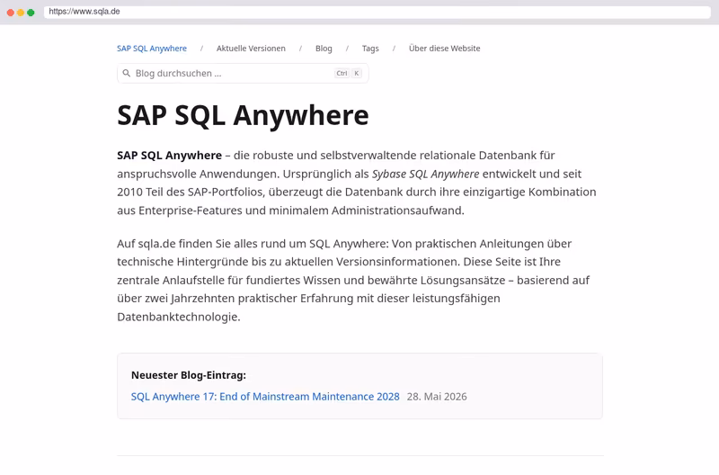The image size is (719, 475).
Task: Click the K key hint in search
Action: pos(356,73)
